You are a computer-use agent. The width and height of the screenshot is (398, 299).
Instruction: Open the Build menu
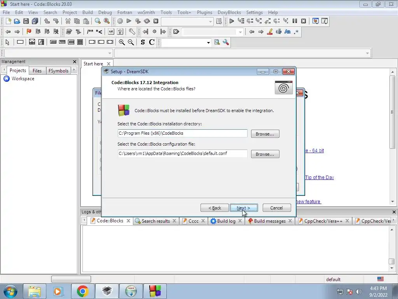(87, 12)
